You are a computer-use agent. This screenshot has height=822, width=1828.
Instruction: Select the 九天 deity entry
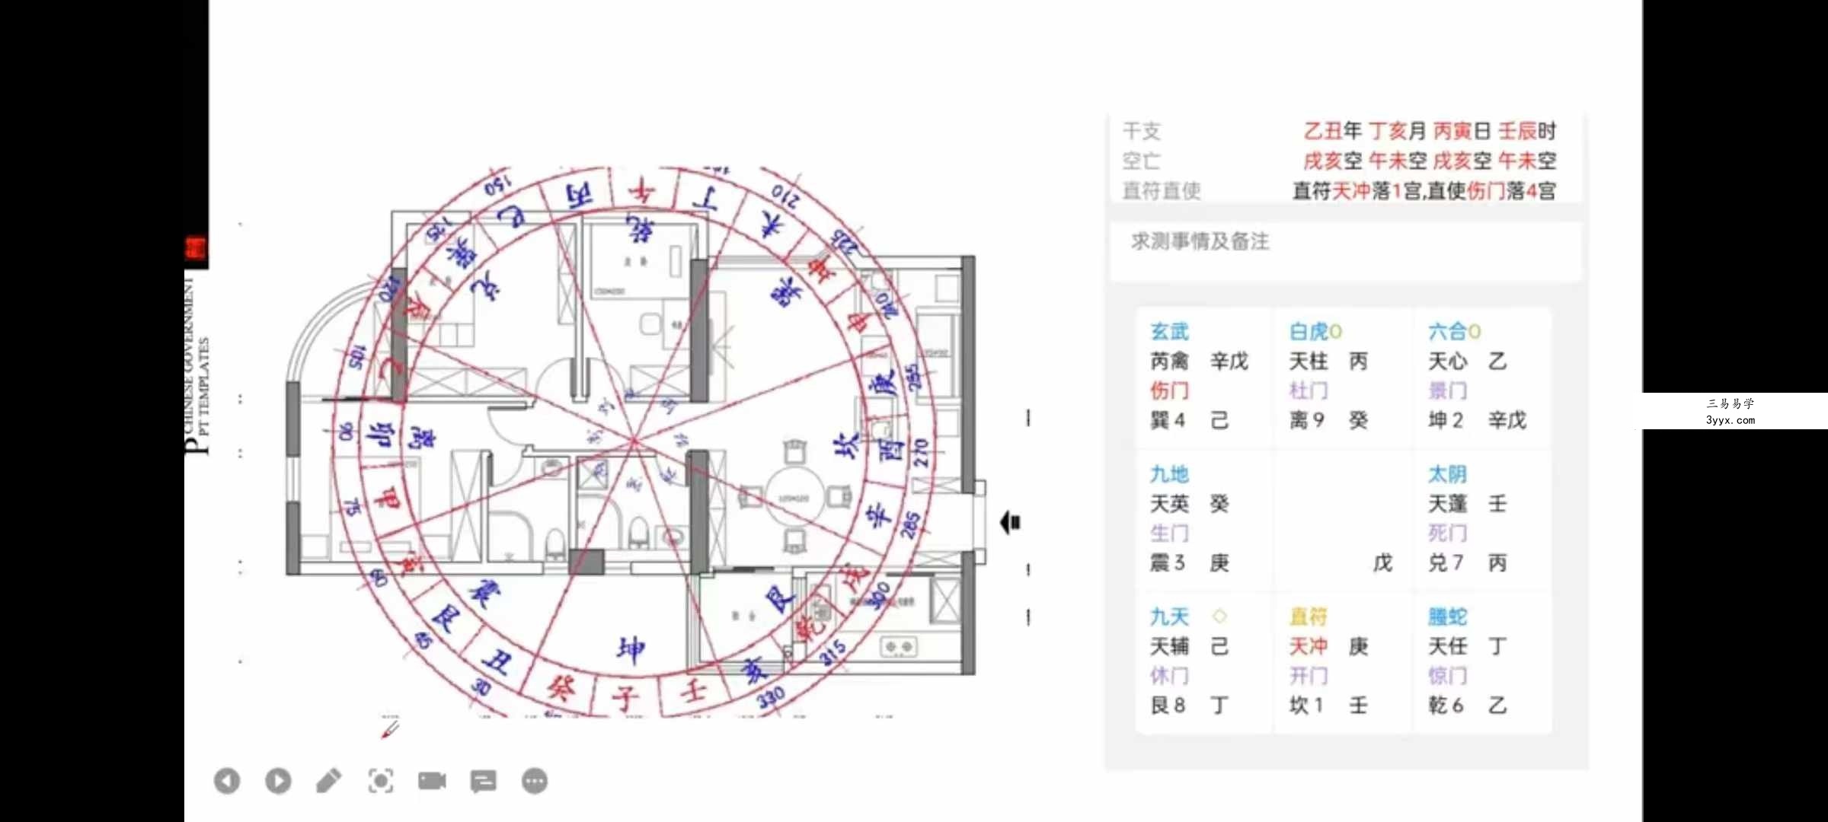click(1169, 616)
